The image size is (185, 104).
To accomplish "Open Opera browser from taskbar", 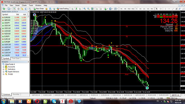I will click(37, 101).
